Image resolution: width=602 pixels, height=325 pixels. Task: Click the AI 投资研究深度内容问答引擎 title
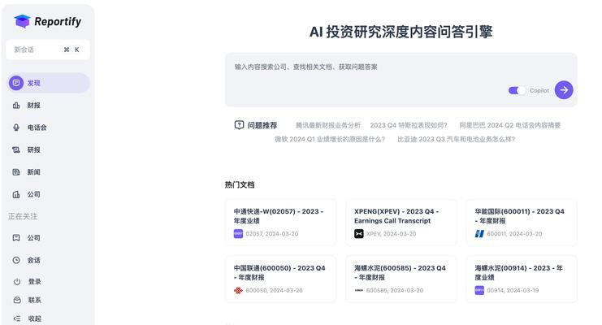[401, 32]
